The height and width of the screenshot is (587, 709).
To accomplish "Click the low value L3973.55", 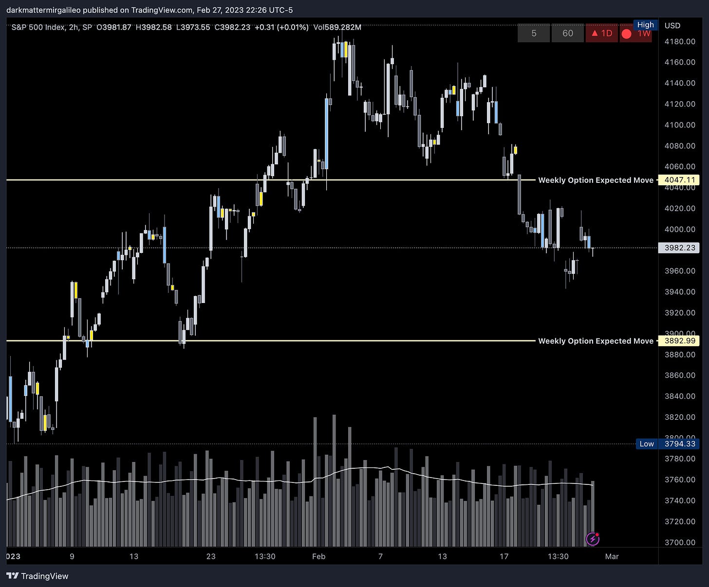I will coord(193,27).
